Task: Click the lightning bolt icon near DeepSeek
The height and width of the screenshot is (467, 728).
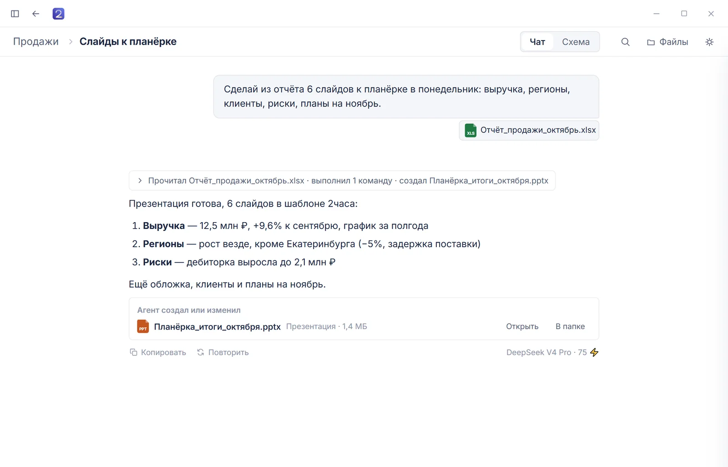Action: point(594,352)
